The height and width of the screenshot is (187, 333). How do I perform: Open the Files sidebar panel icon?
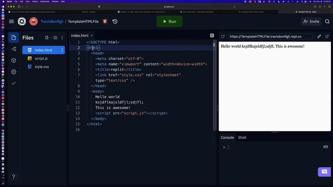[x=14, y=38]
